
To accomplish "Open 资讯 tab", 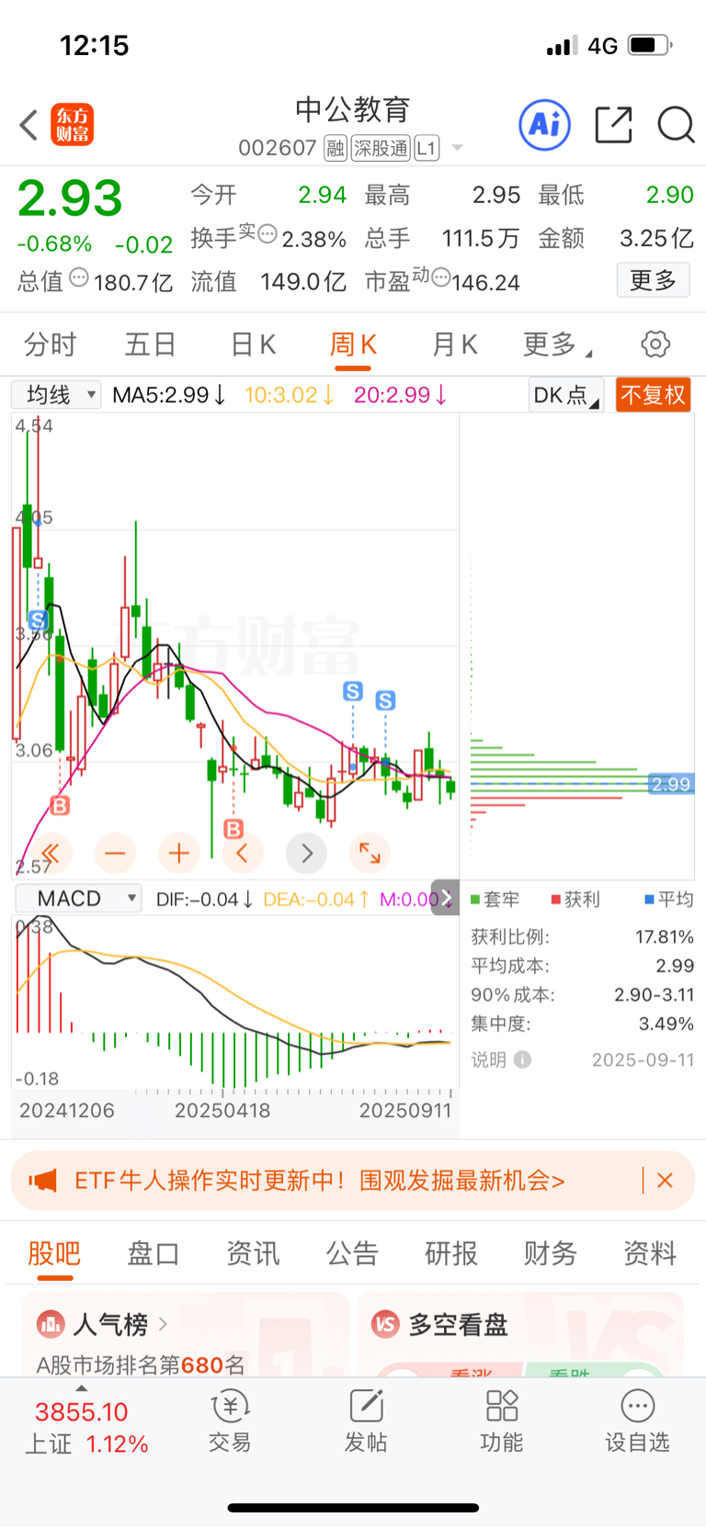I will (x=253, y=1253).
